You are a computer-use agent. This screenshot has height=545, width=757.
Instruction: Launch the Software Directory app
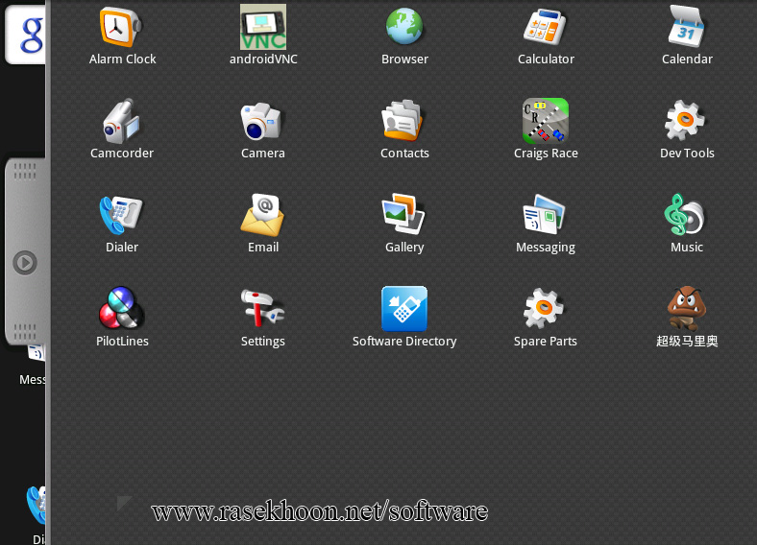pos(404,310)
